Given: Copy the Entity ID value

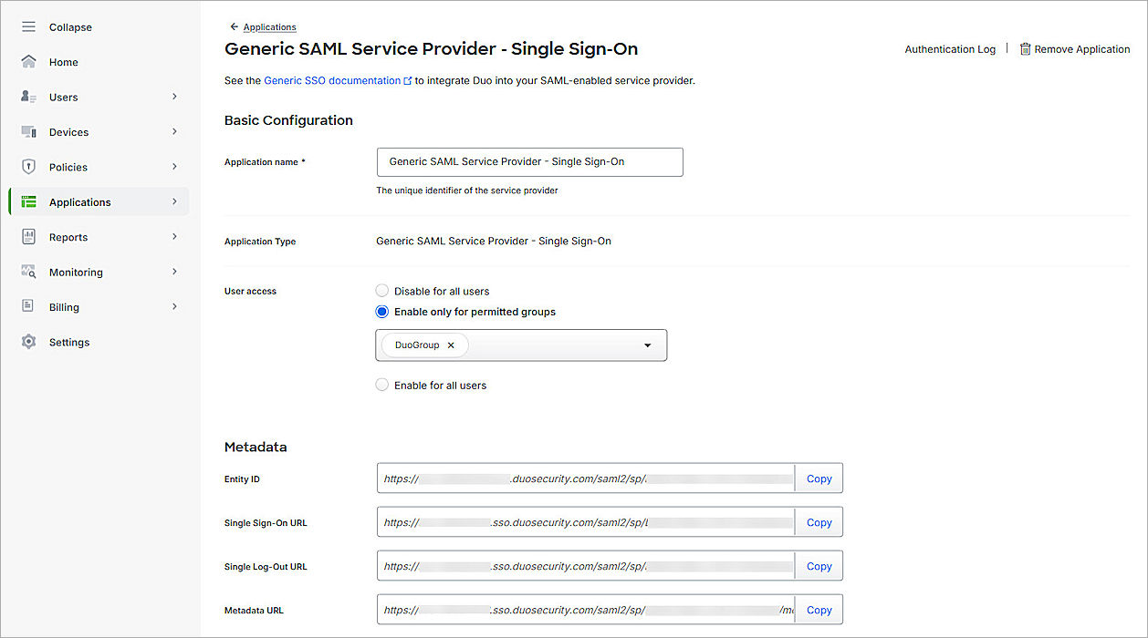Looking at the screenshot, I should click(819, 478).
